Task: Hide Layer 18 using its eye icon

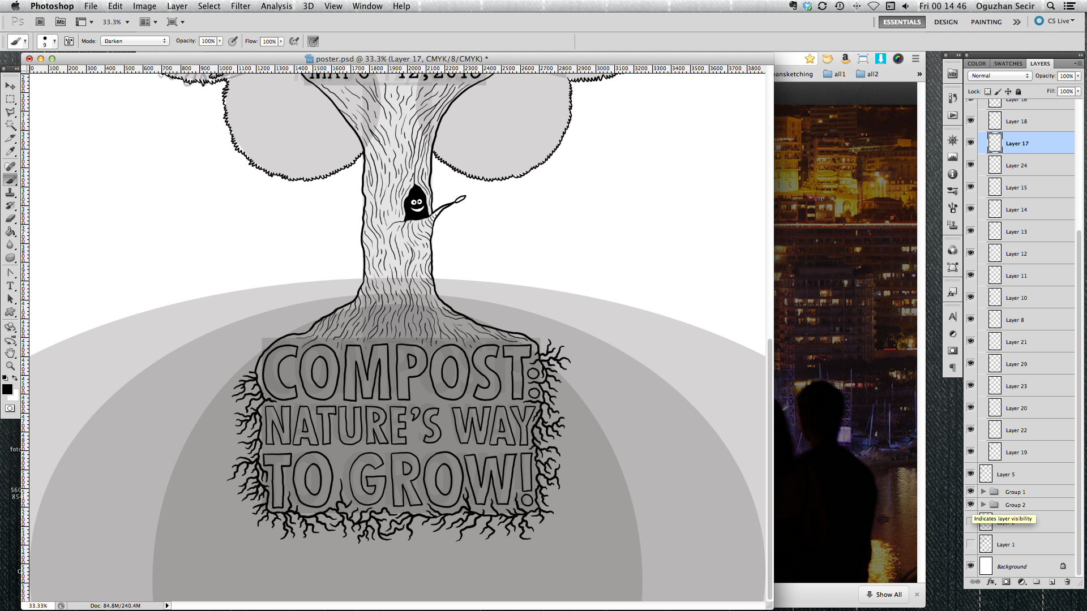Action: (970, 121)
